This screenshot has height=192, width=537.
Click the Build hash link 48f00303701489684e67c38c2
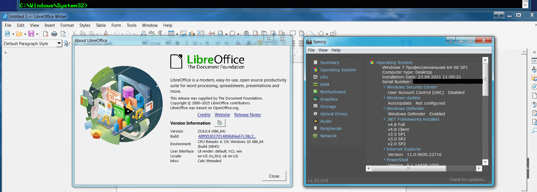pyautogui.click(x=227, y=136)
